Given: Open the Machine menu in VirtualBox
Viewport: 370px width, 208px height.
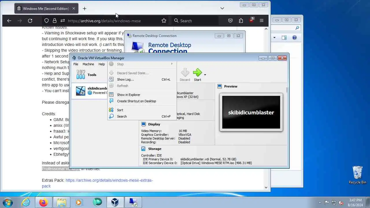Looking at the screenshot, I should pyautogui.click(x=88, y=64).
